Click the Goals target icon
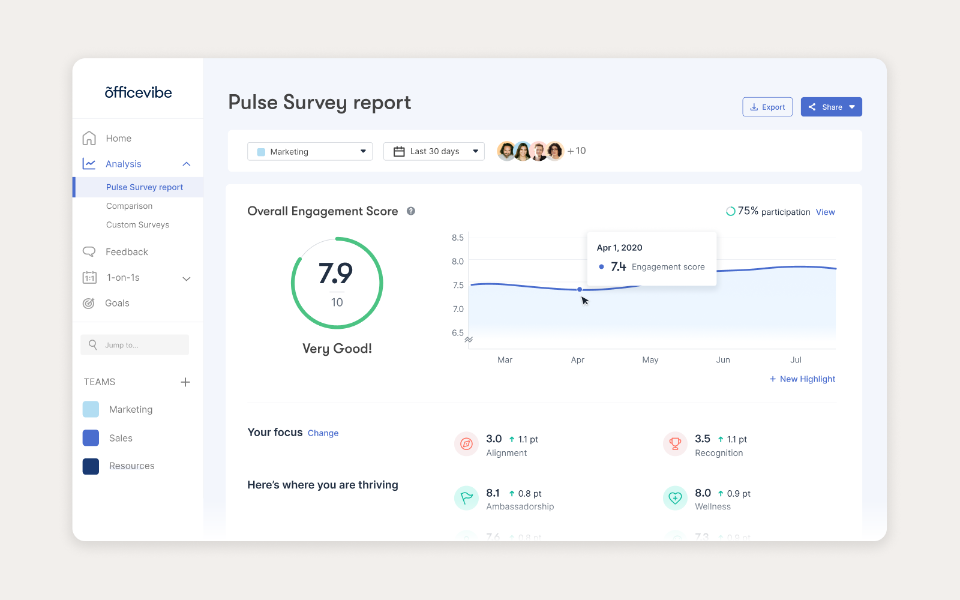This screenshot has width=960, height=600. (x=89, y=304)
